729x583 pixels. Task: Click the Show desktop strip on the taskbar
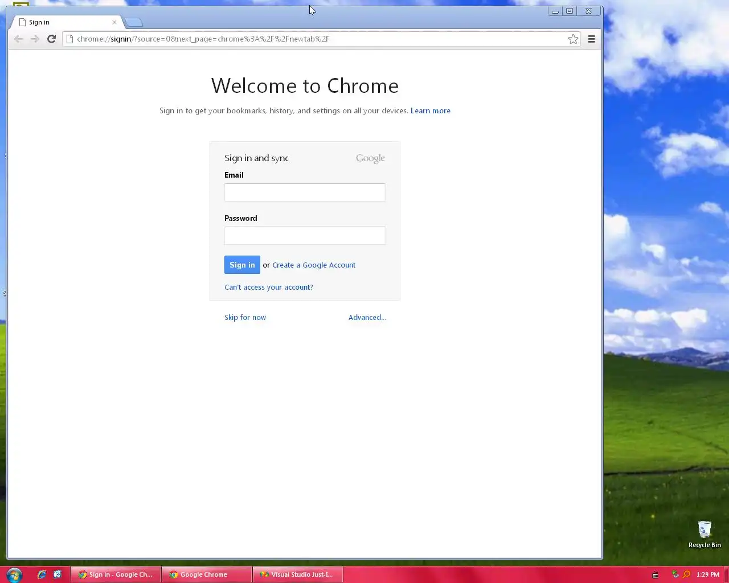tap(726, 574)
